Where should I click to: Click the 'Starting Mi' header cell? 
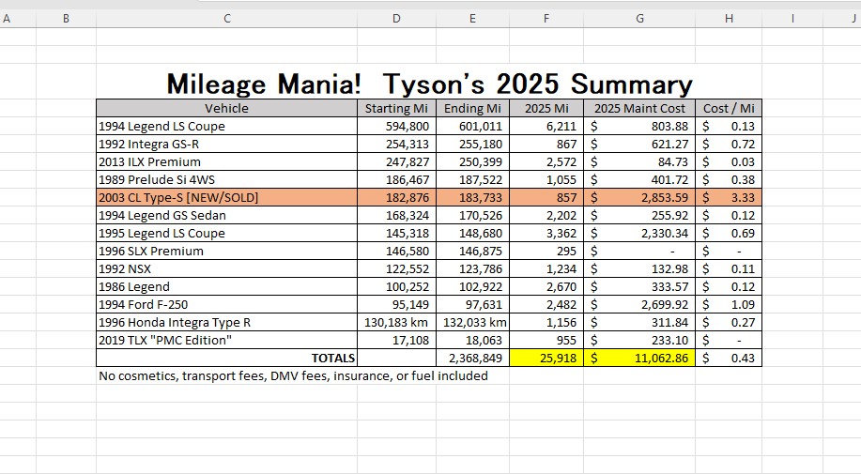(395, 108)
